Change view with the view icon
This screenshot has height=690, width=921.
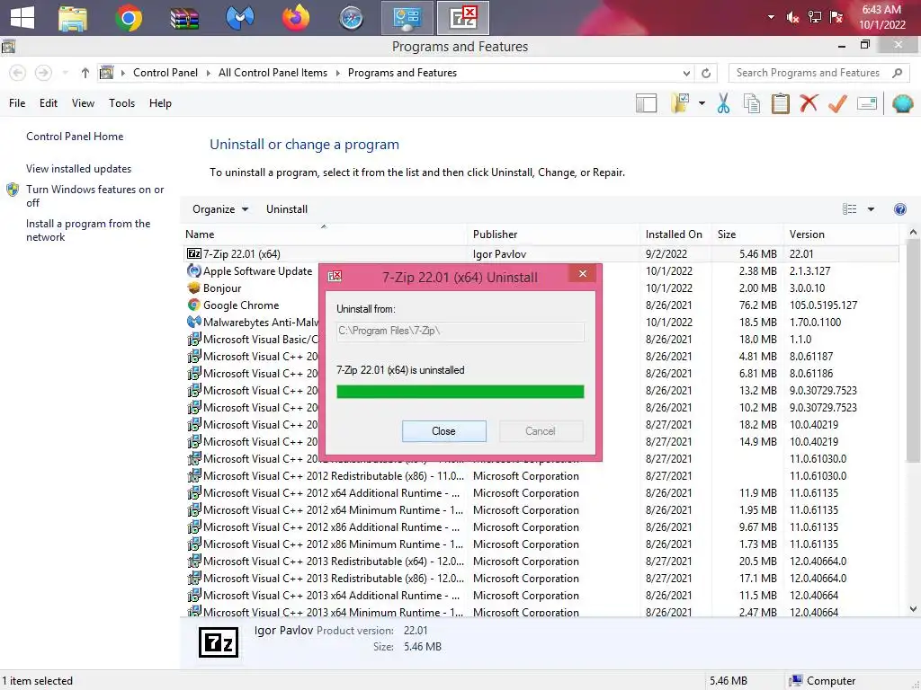click(x=849, y=209)
